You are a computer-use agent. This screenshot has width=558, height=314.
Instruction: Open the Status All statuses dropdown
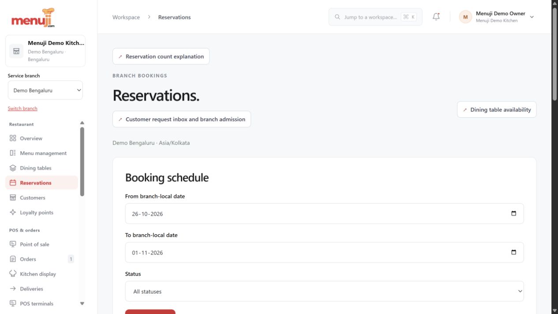point(325,292)
